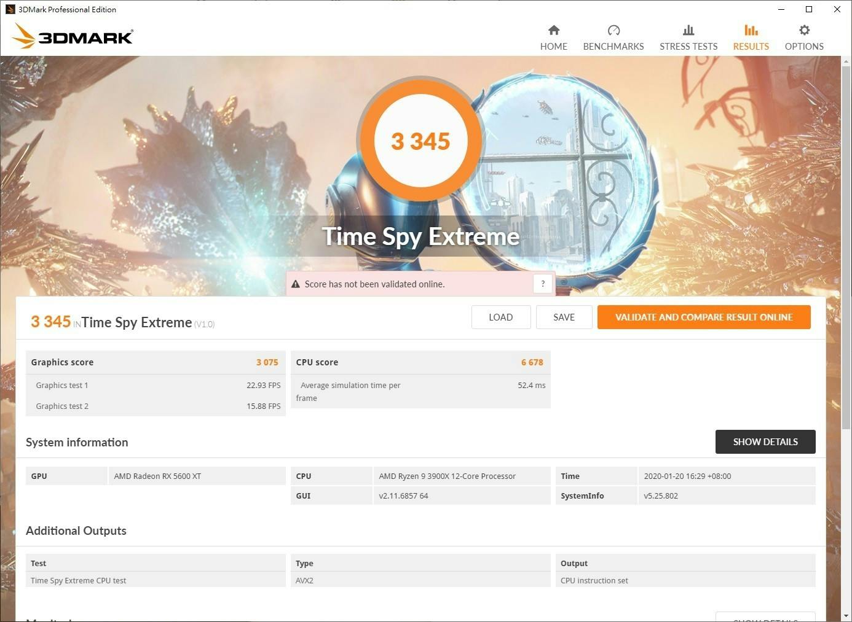The height and width of the screenshot is (622, 852).
Task: Click the LOAD button
Action: click(501, 317)
